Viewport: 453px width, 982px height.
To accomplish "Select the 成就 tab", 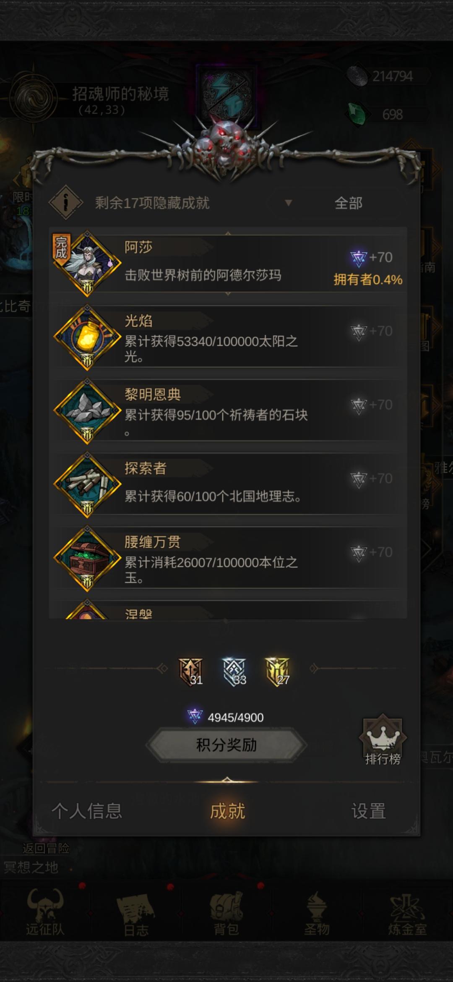I will pyautogui.click(x=227, y=811).
